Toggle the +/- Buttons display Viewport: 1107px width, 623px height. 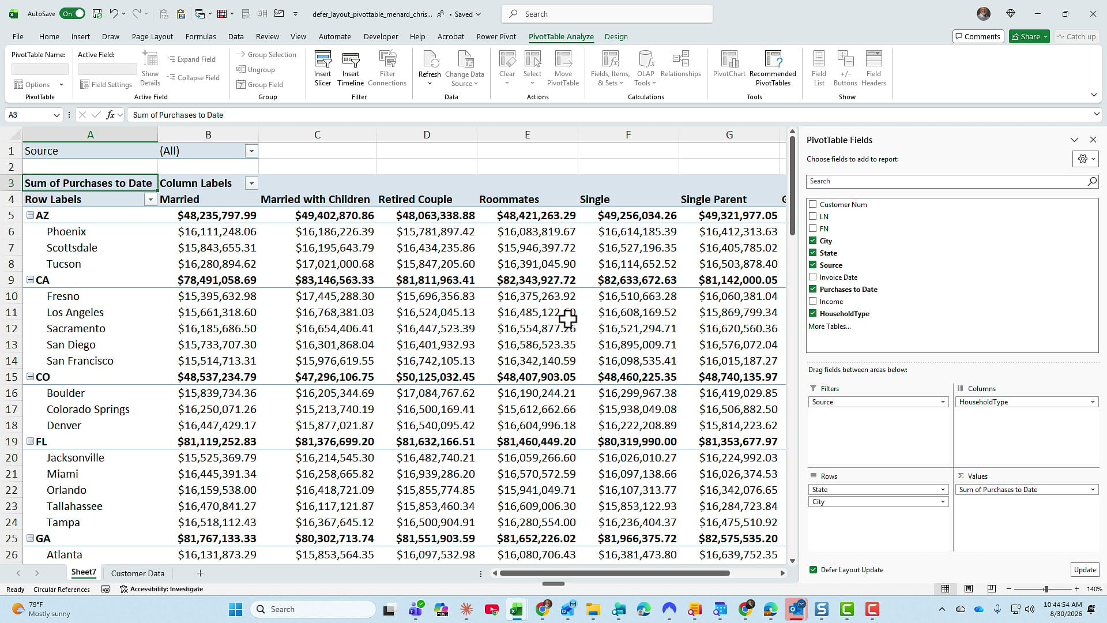tap(845, 68)
